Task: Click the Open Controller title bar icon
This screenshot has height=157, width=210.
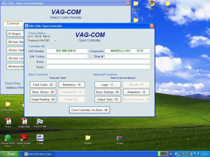Action: 26,26
